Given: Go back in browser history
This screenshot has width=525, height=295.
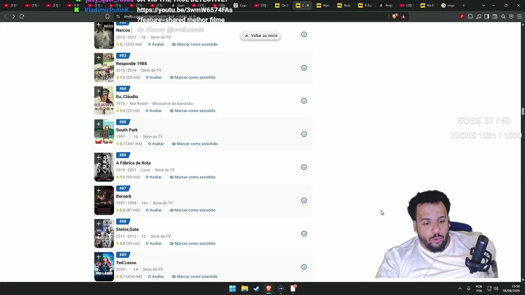Looking at the screenshot, I should coord(5,16).
